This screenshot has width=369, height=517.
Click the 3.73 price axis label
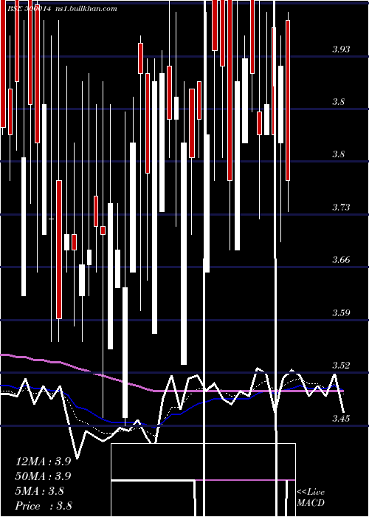pos(341,208)
